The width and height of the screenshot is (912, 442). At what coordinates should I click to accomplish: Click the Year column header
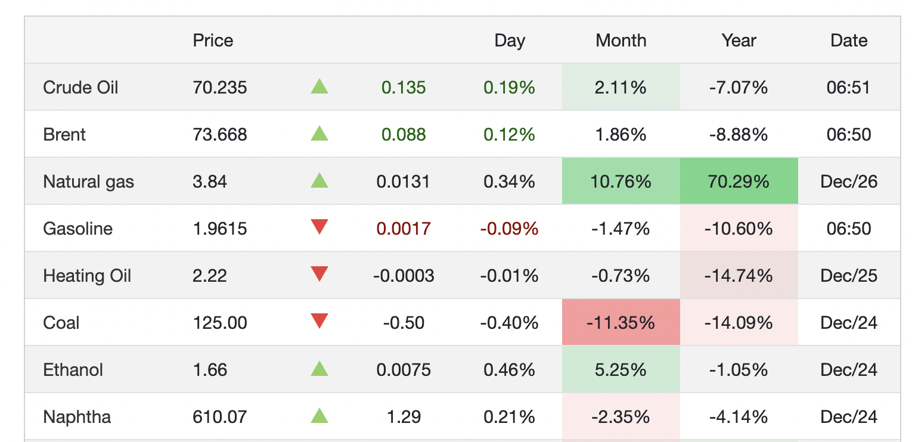739,41
